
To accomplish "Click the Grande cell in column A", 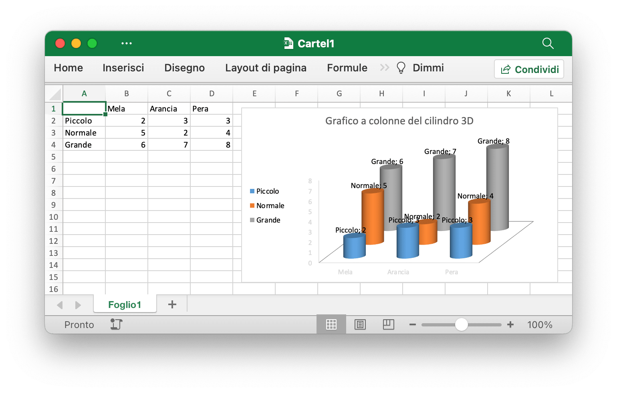I will point(84,145).
